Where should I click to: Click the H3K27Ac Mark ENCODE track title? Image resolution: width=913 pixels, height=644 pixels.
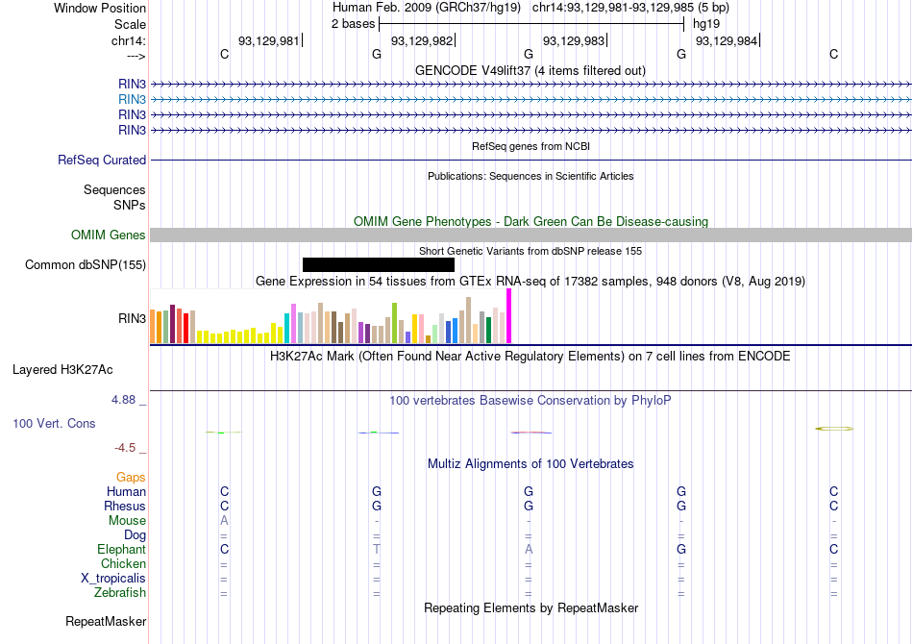pos(531,357)
